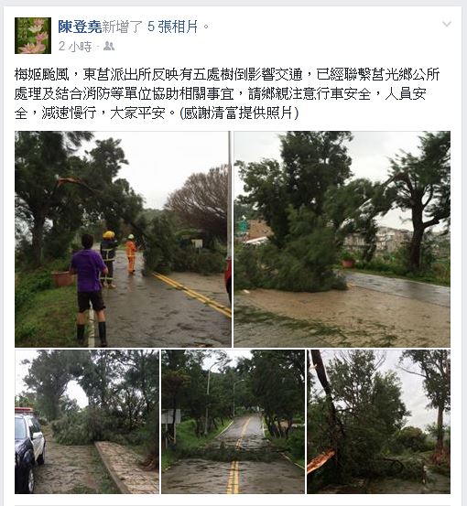The width and height of the screenshot is (467, 506).
Task: Click the flower profile picture avatar
Action: (x=33, y=36)
